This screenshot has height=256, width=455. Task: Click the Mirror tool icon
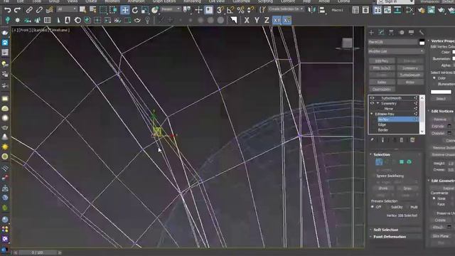pos(312,10)
